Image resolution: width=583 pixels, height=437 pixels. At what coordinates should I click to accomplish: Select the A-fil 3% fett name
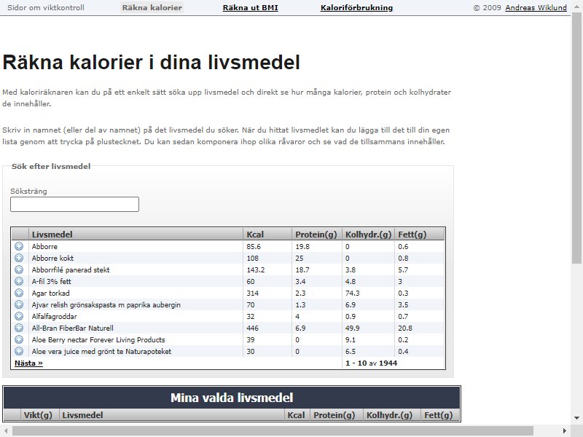point(51,281)
